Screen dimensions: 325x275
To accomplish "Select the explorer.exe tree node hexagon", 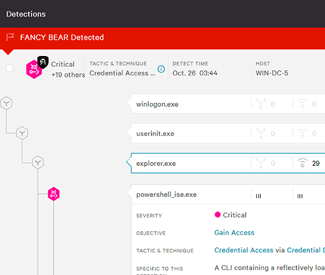I will click(38, 163).
